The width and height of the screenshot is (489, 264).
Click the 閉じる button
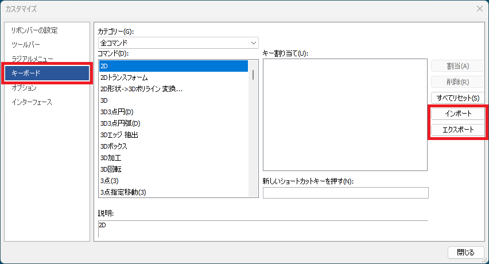pyautogui.click(x=465, y=253)
